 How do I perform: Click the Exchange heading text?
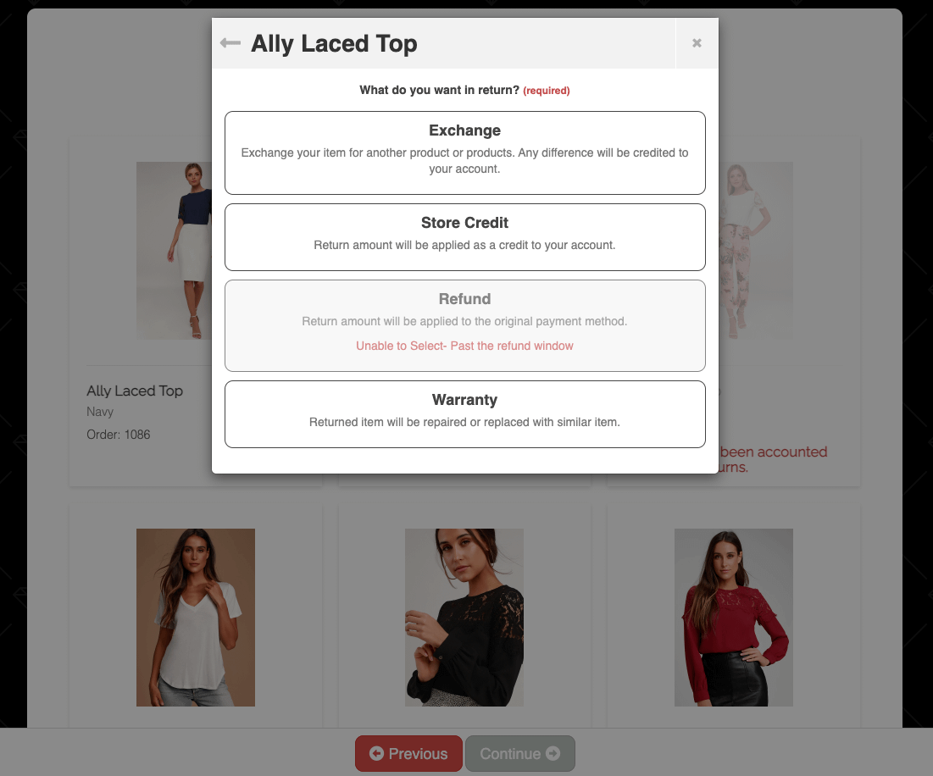click(x=464, y=130)
